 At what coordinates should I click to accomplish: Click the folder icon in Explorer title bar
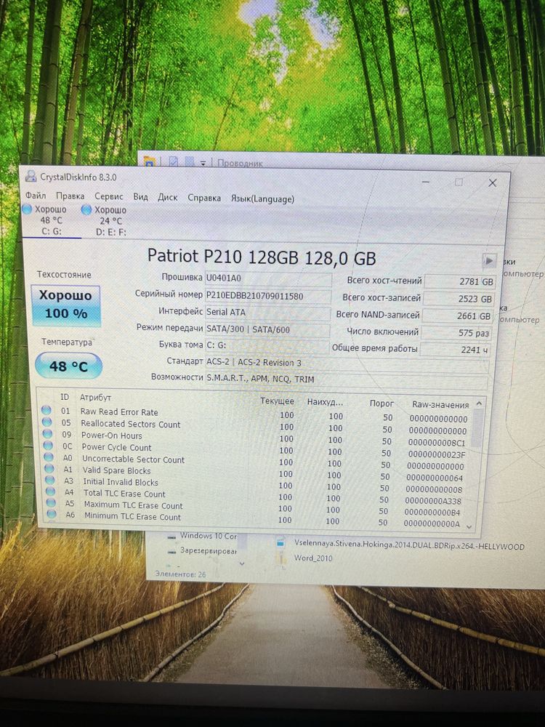coord(149,162)
